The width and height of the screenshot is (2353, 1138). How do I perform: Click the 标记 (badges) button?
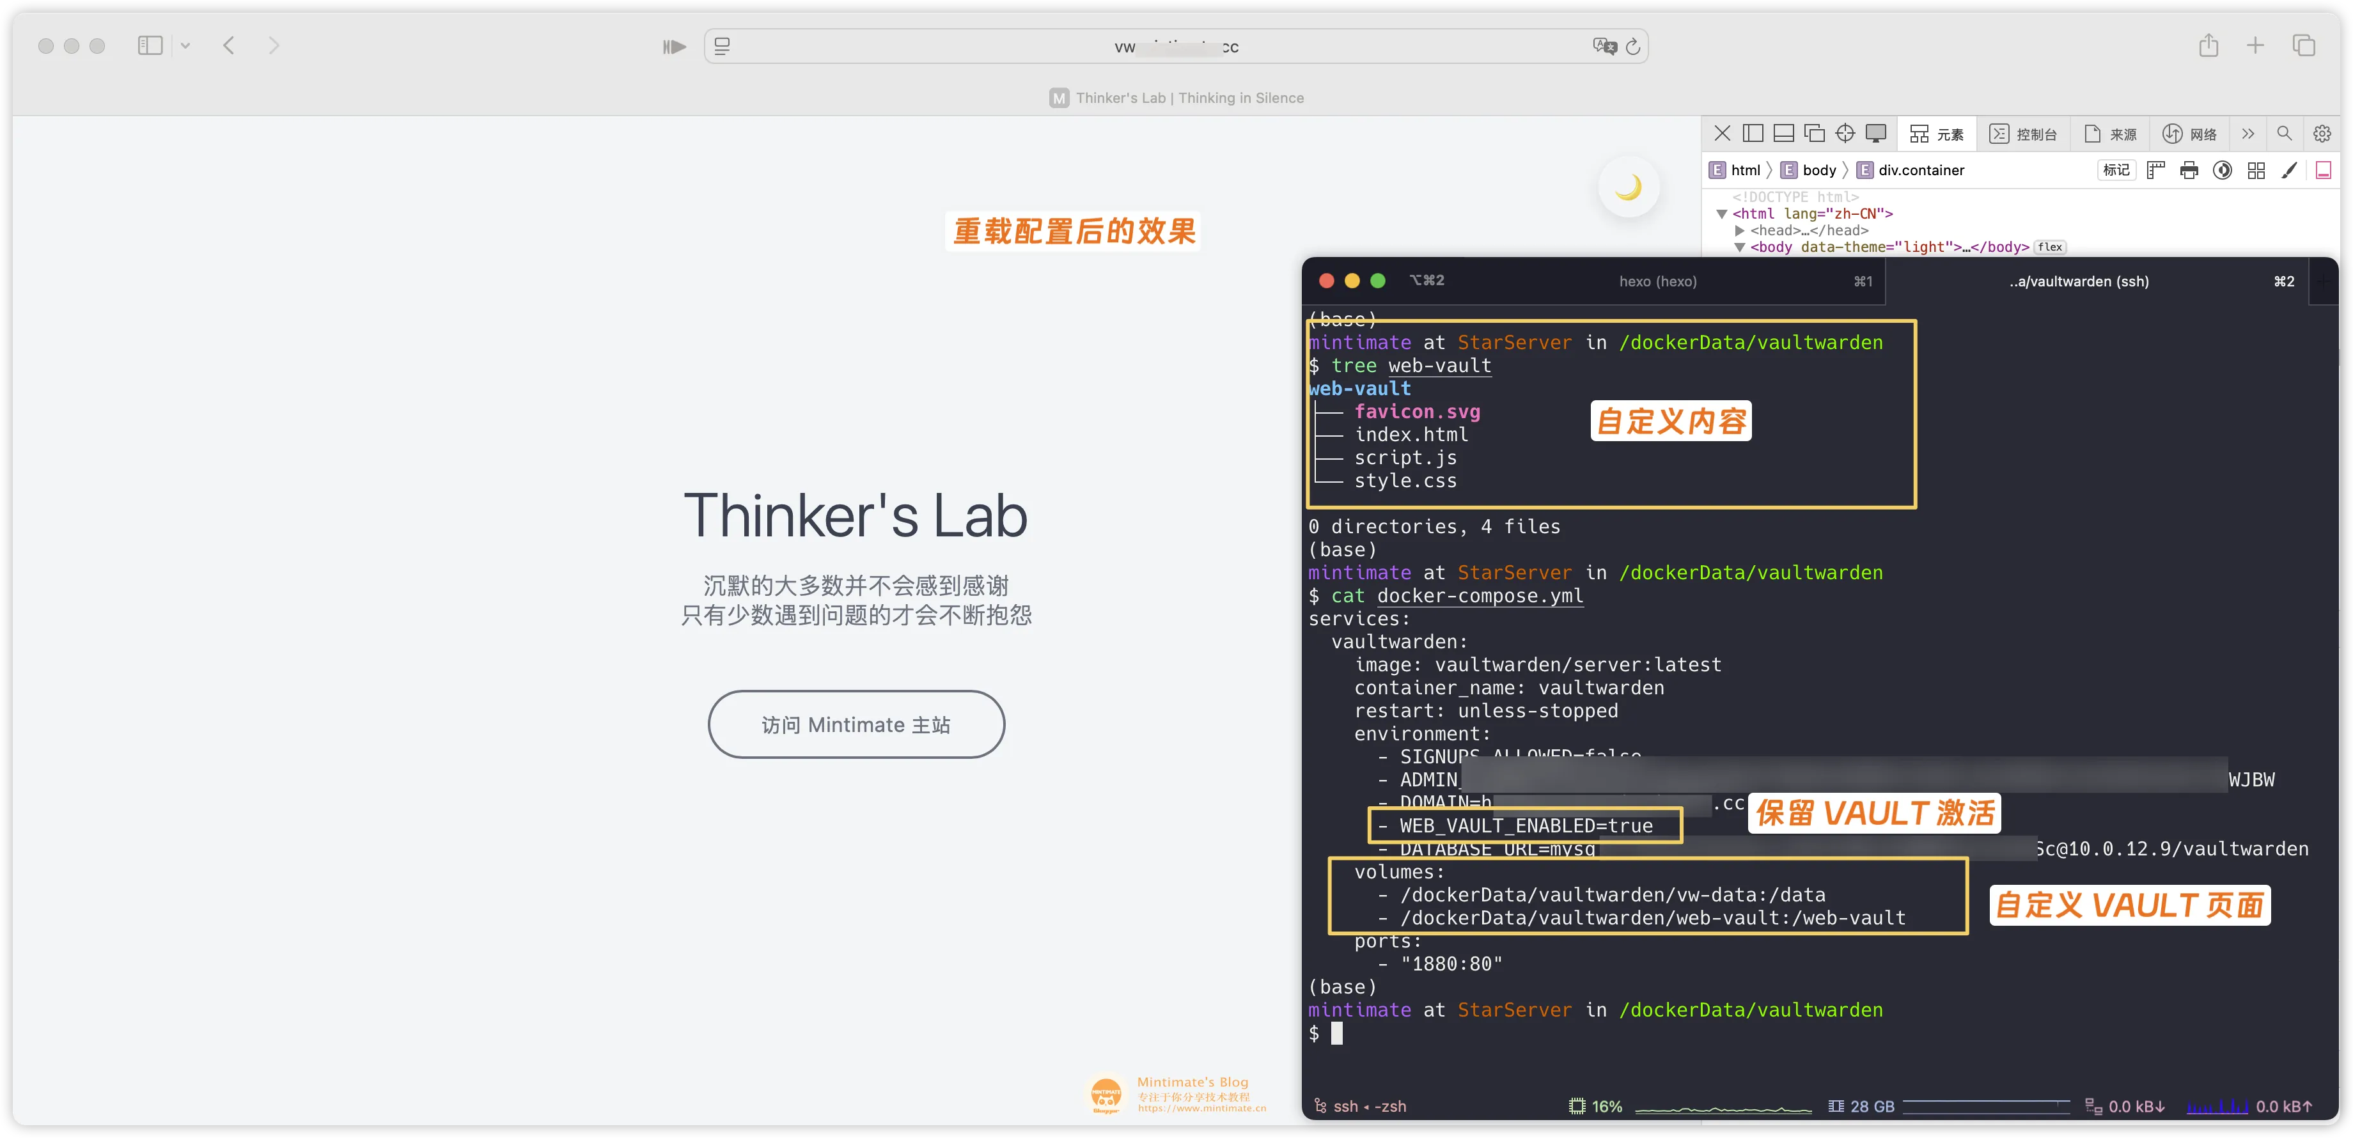2116,171
